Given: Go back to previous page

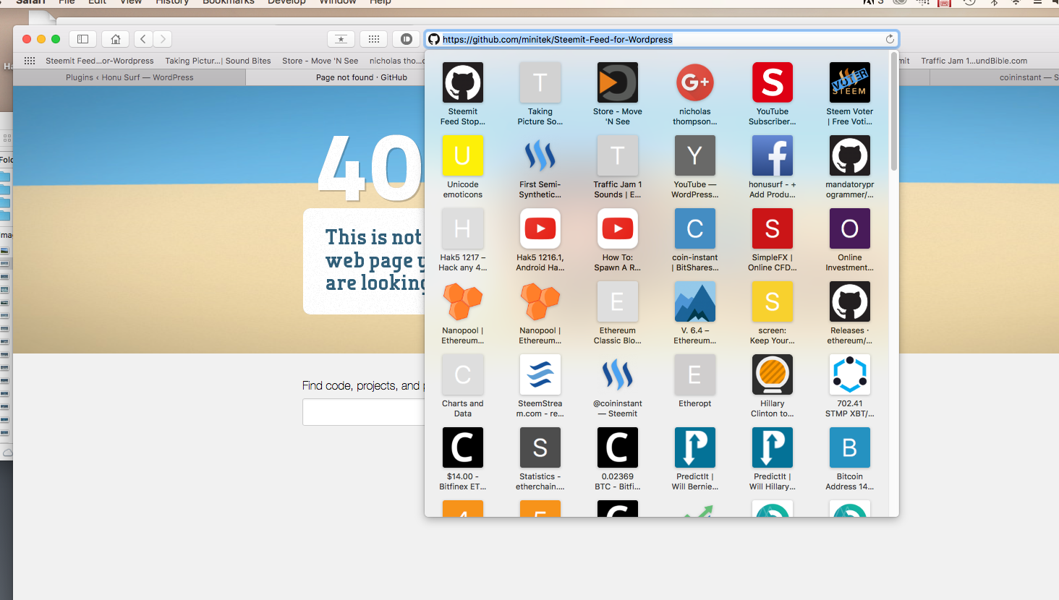Looking at the screenshot, I should (143, 39).
